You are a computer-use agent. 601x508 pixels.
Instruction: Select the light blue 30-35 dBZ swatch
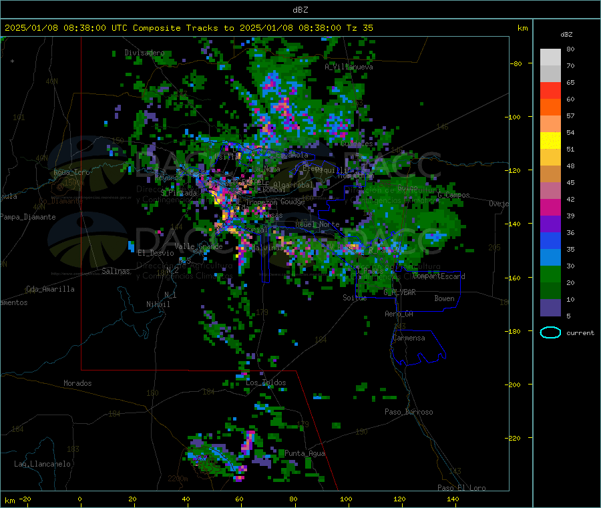pyautogui.click(x=550, y=257)
